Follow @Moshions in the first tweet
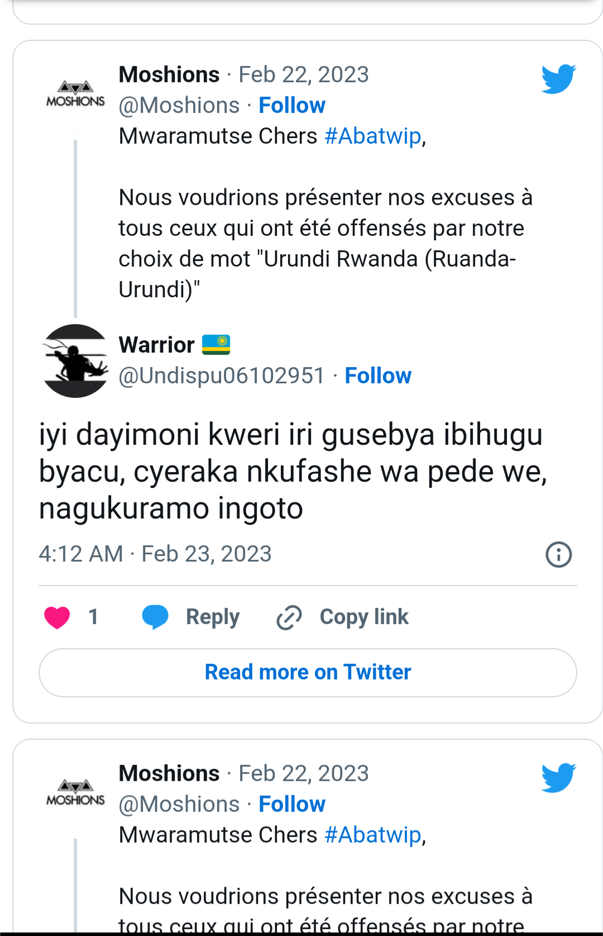Image resolution: width=603 pixels, height=936 pixels. click(292, 105)
